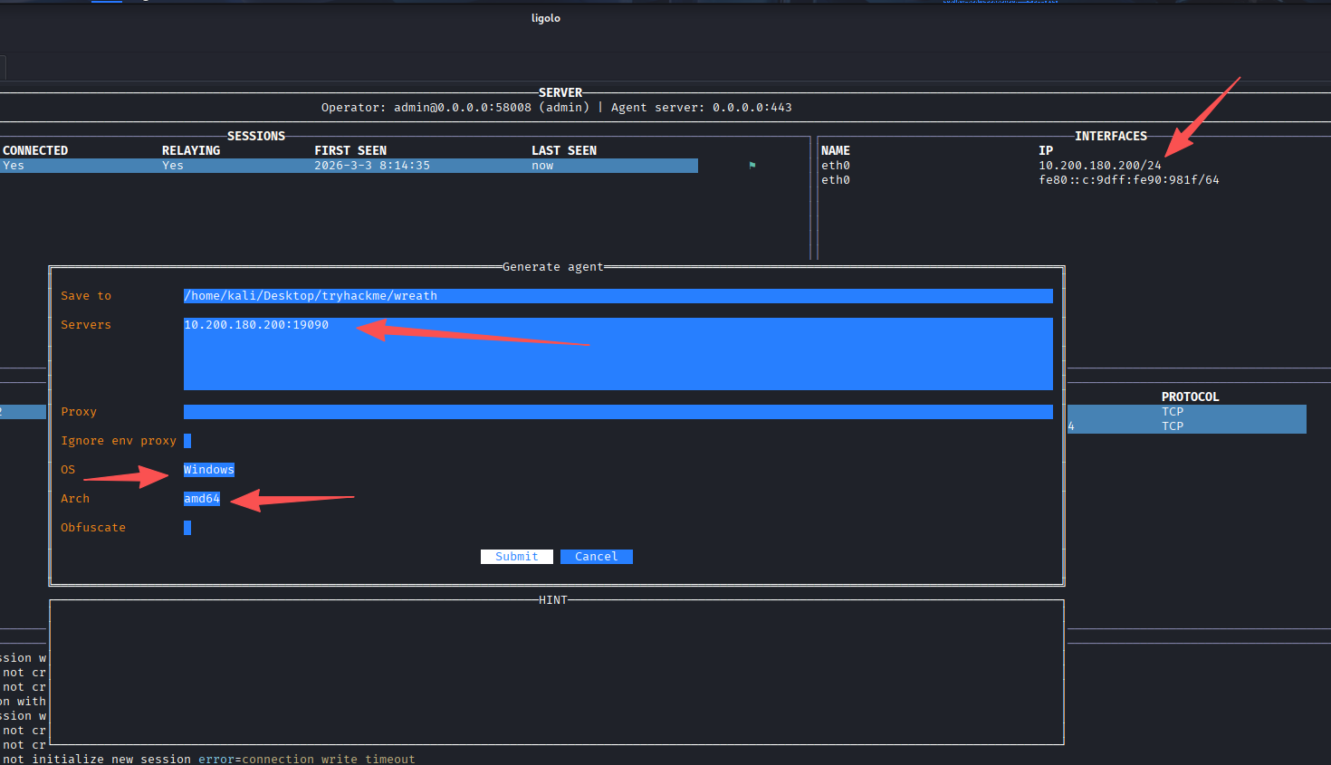Focus the Servers text area

pyautogui.click(x=618, y=354)
